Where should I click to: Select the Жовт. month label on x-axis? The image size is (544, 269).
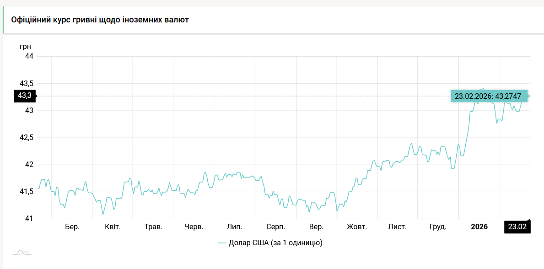coord(356,227)
